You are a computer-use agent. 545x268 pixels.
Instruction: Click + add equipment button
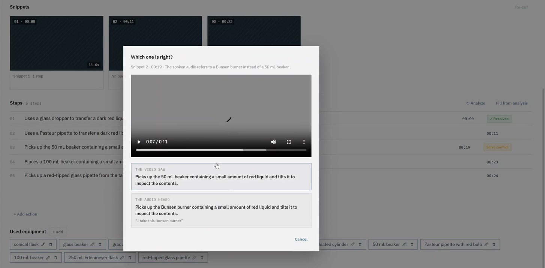pos(58,232)
